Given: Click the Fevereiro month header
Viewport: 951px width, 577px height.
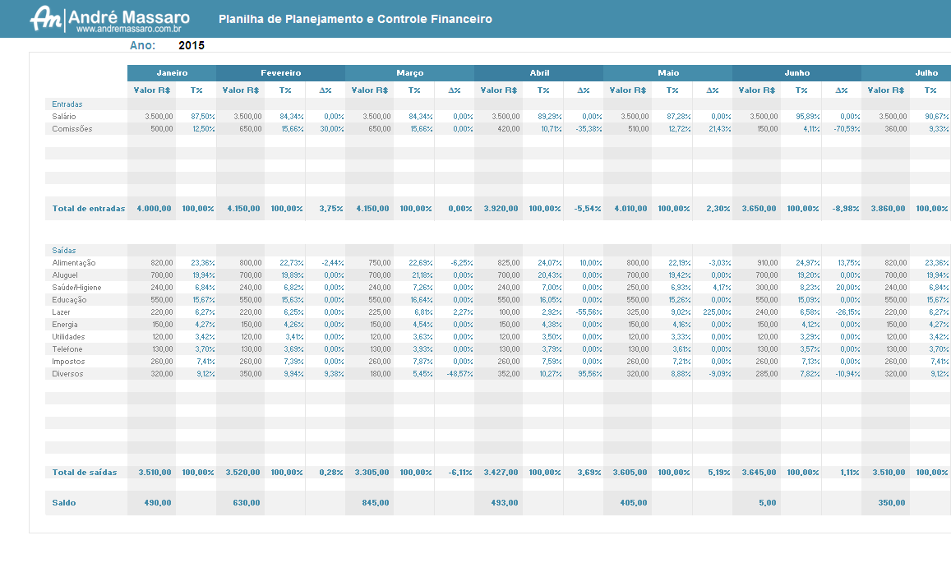Looking at the screenshot, I should click(x=281, y=73).
